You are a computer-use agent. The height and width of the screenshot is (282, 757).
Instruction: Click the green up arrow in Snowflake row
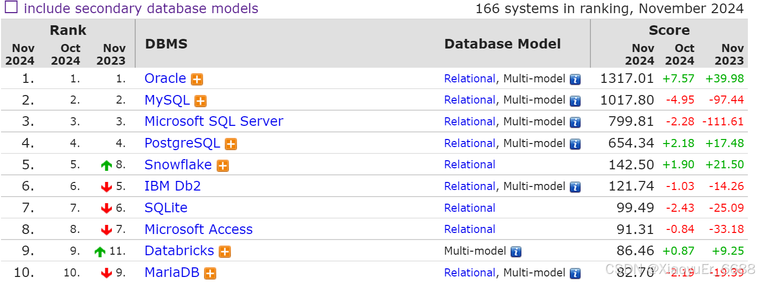coord(106,166)
